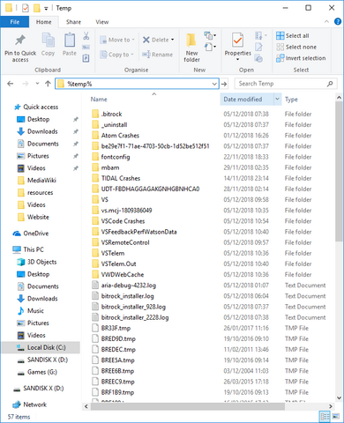Select the BR33F.tmp file
Viewport: 344px width, 423px height.
116,328
